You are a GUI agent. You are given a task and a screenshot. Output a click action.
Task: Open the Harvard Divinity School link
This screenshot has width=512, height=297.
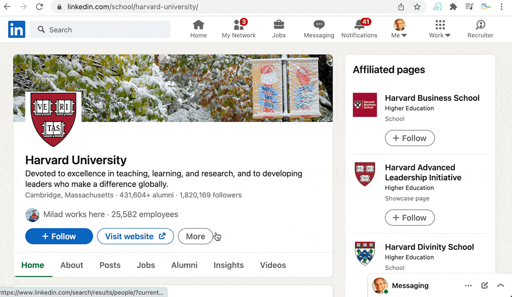click(430, 247)
